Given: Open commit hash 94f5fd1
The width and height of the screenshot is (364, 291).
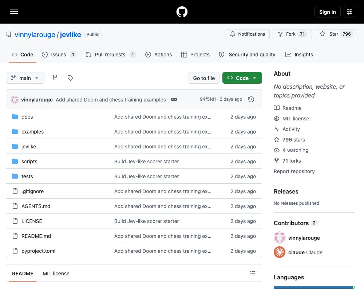Looking at the screenshot, I should coord(208,99).
